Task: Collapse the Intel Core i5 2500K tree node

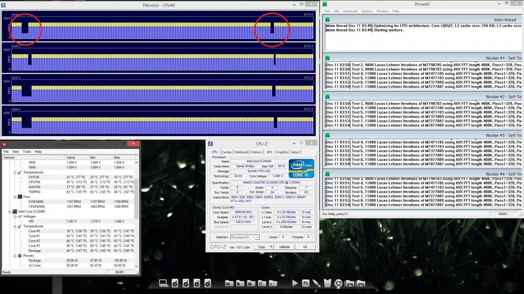Action: [10, 212]
